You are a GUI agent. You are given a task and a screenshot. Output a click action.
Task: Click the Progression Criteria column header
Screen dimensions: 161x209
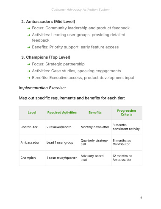(x=127, y=113)
